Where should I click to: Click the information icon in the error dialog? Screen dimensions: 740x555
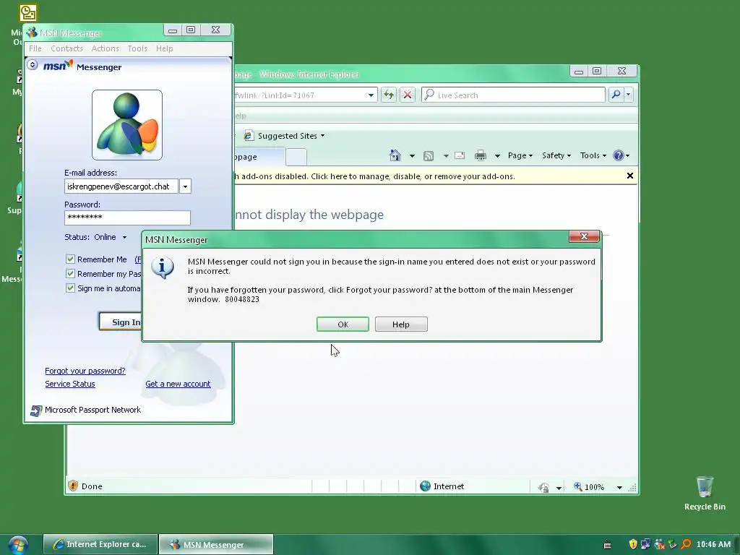tap(163, 267)
